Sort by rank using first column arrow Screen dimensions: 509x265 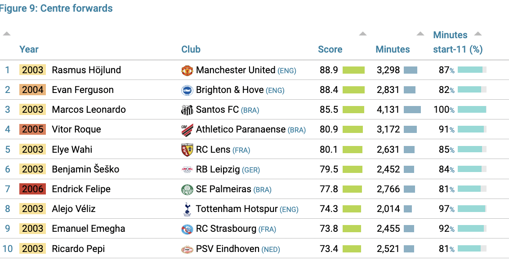7,34
